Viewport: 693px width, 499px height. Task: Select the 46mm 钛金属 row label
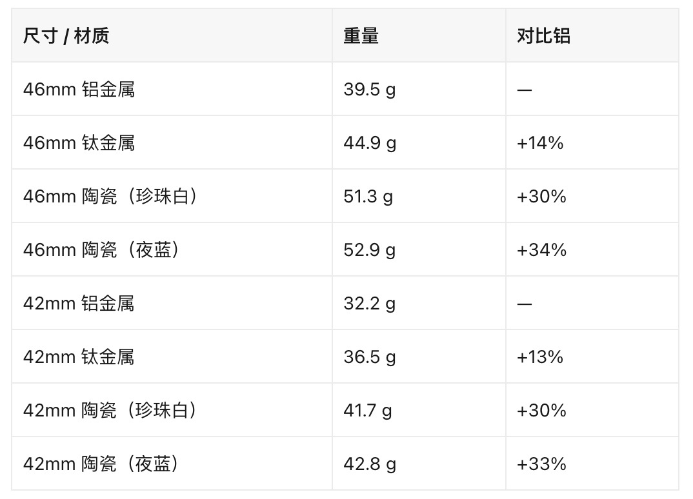point(79,142)
